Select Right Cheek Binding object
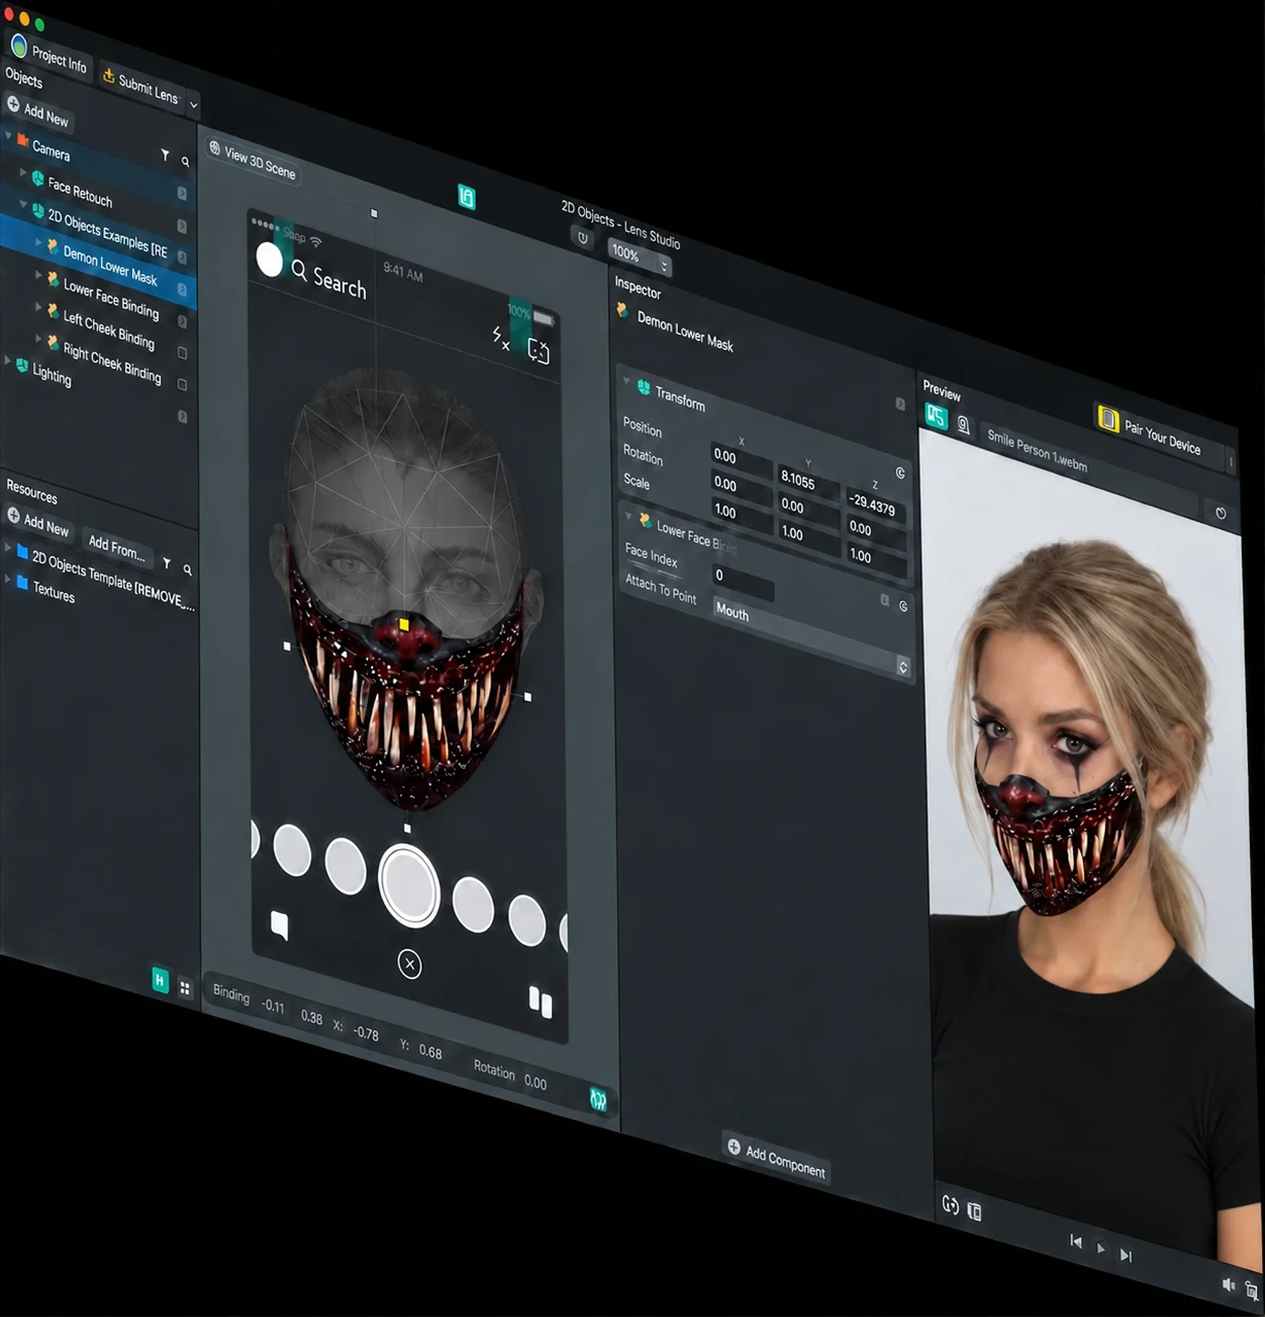Image resolution: width=1265 pixels, height=1317 pixels. [112, 362]
